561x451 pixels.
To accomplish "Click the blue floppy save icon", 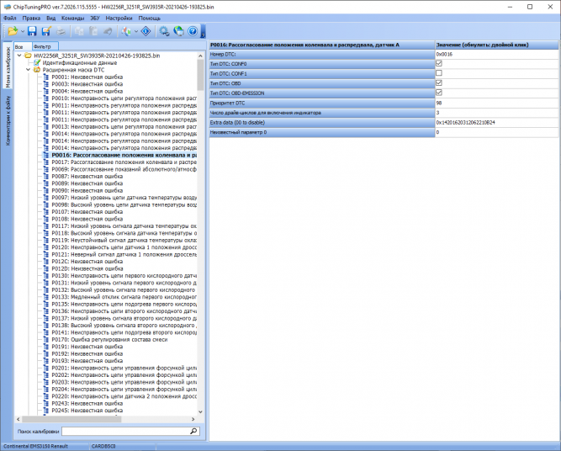I will coord(32,31).
